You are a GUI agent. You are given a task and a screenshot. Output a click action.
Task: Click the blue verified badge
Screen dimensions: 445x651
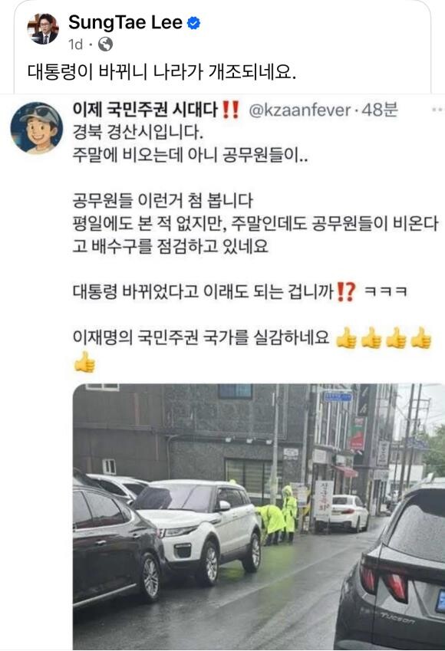(x=193, y=22)
